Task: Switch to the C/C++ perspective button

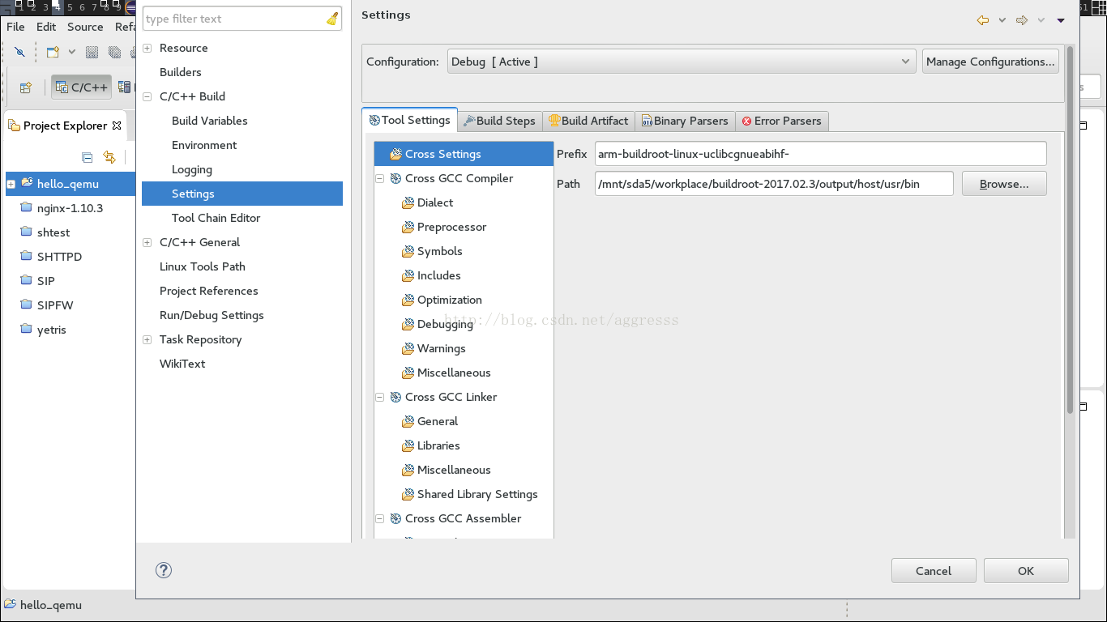Action: coord(81,87)
